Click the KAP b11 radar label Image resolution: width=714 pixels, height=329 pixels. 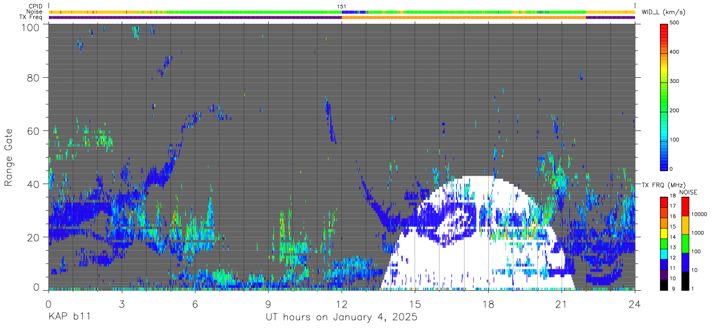[x=69, y=317]
